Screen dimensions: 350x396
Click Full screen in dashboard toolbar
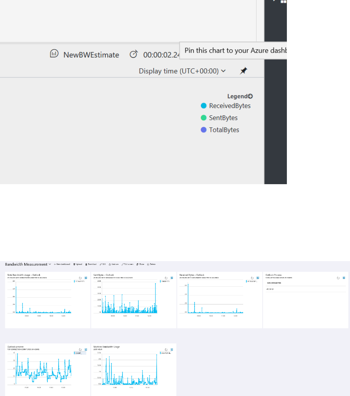click(127, 264)
